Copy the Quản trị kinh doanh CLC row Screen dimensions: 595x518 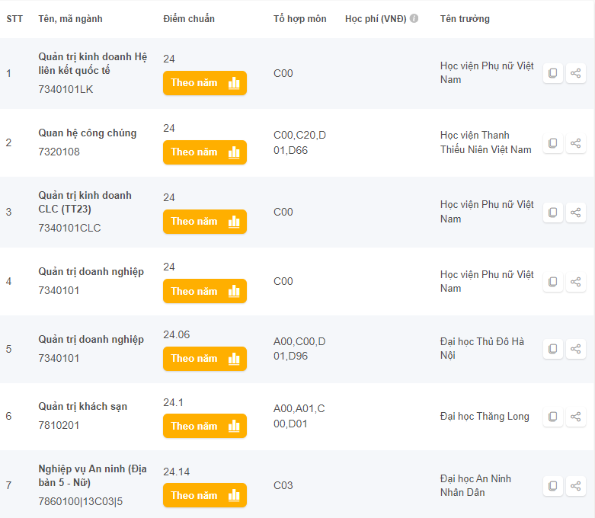[553, 213]
